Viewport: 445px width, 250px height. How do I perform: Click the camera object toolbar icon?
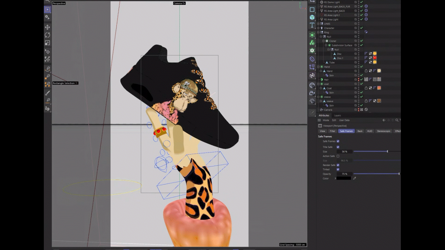[x=312, y=93]
